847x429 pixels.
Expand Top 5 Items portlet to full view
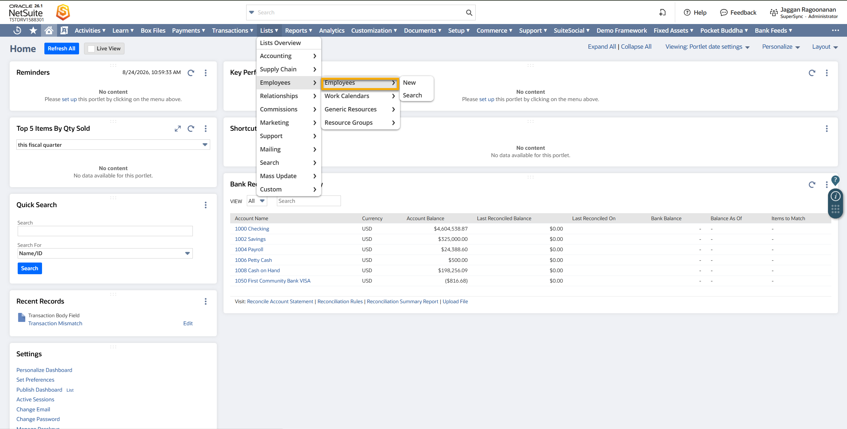[x=178, y=129]
